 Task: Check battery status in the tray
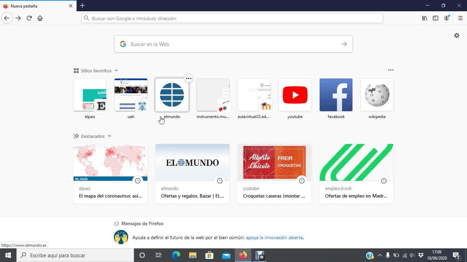tap(396, 255)
